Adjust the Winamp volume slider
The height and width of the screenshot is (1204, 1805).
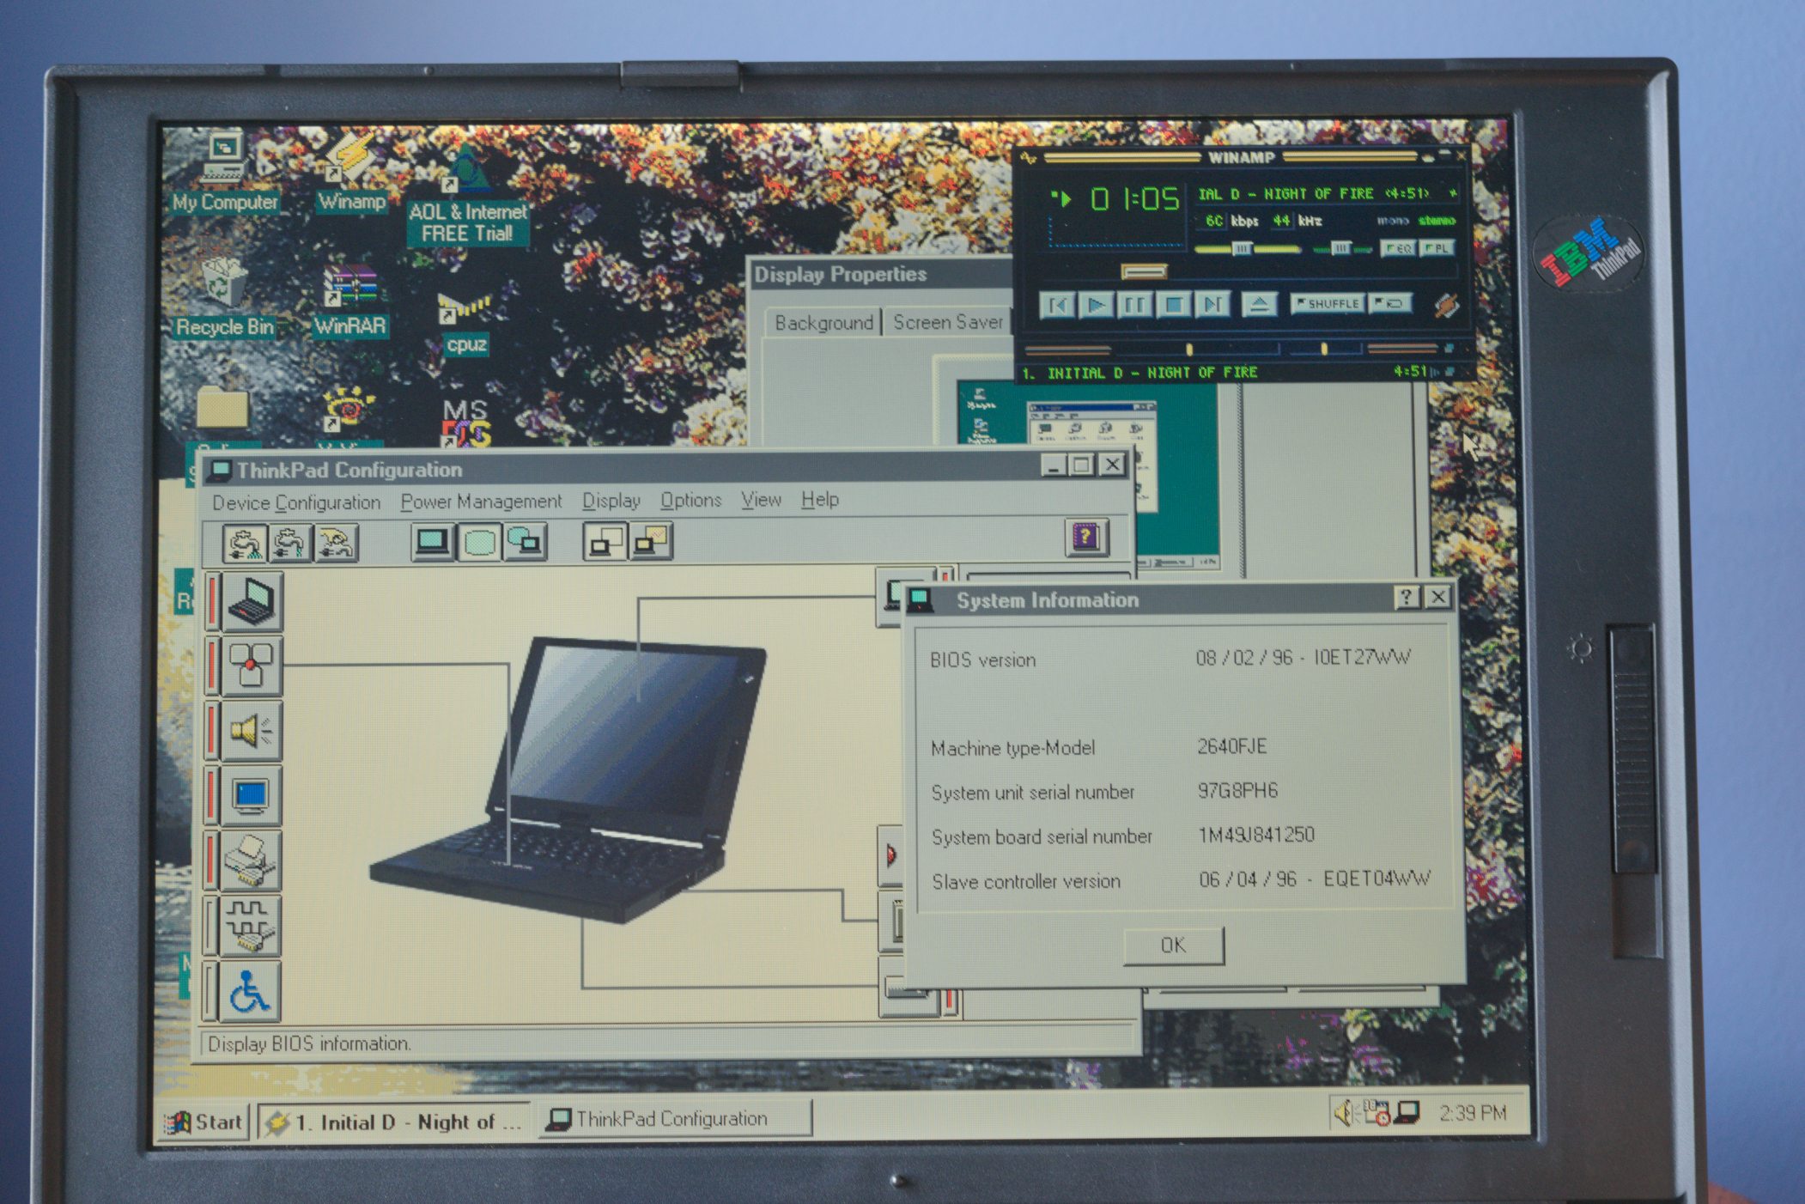pos(1249,249)
